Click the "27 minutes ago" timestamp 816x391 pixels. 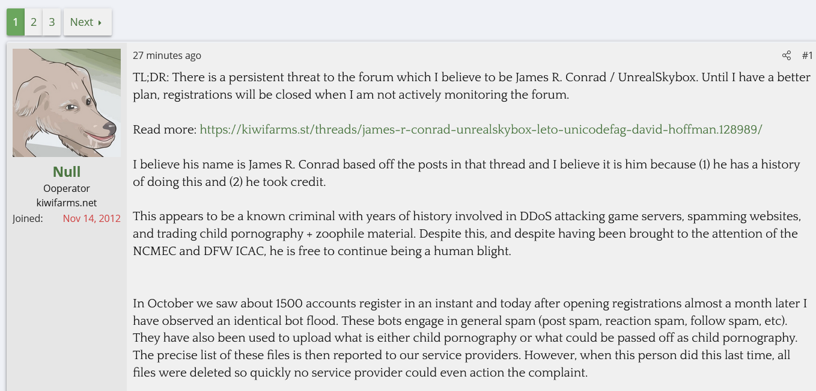167,55
